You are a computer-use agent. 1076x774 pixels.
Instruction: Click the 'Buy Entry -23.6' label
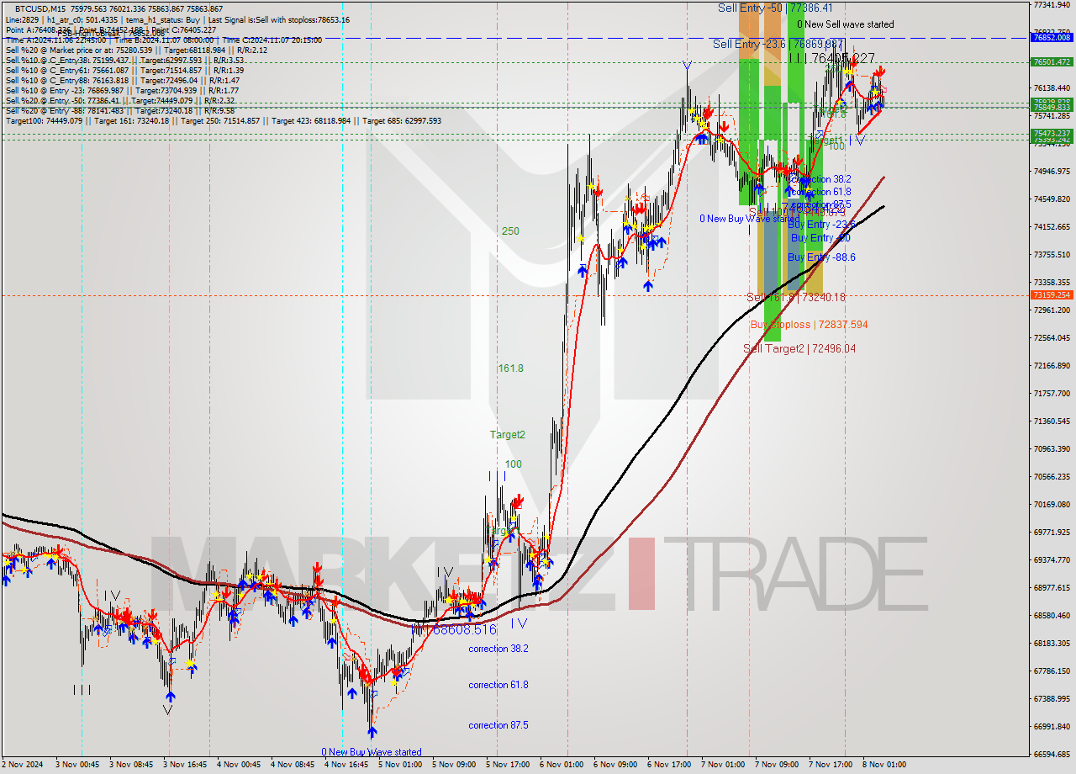[x=821, y=225]
